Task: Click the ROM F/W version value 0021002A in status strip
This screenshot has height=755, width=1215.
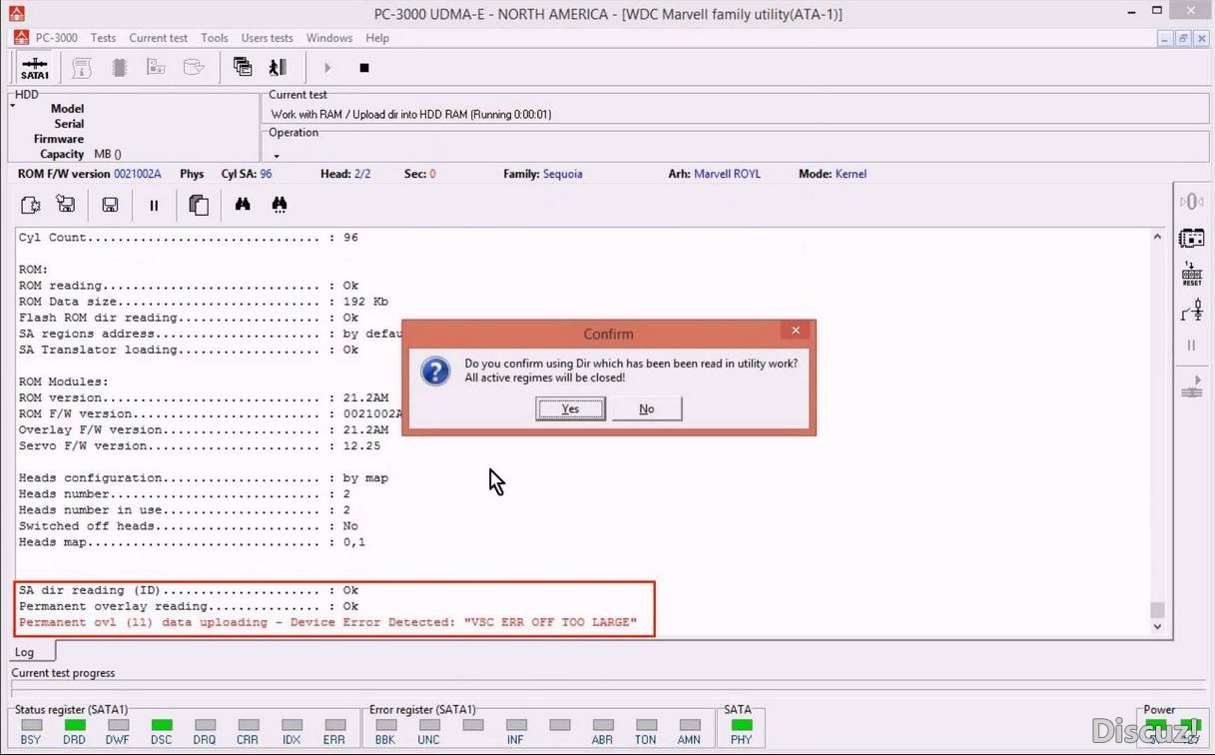Action: click(x=138, y=174)
